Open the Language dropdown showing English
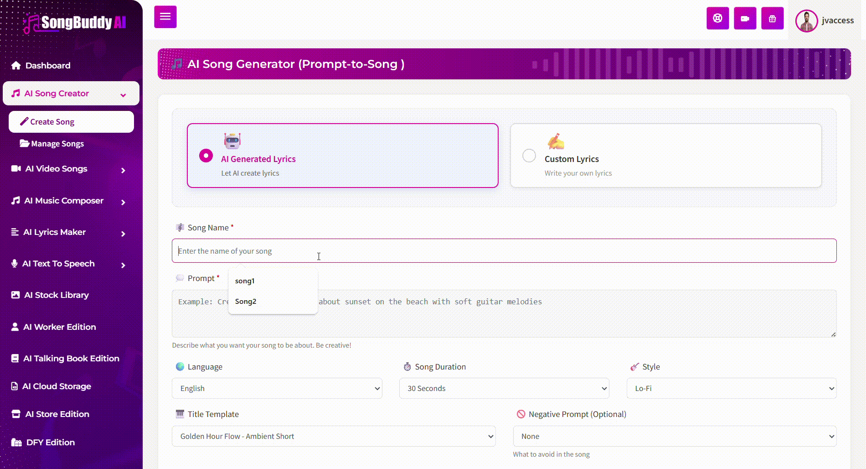 tap(277, 388)
